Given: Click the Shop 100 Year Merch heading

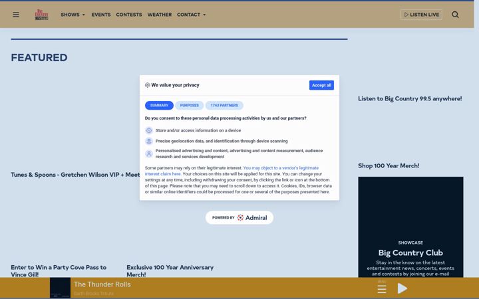Looking at the screenshot, I should click(x=389, y=165).
